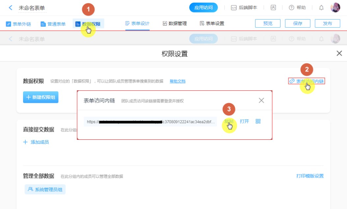Image resolution: width=347 pixels, height=209 pixels.
Task: Switch to the 数据管理 tab
Action: point(174,23)
